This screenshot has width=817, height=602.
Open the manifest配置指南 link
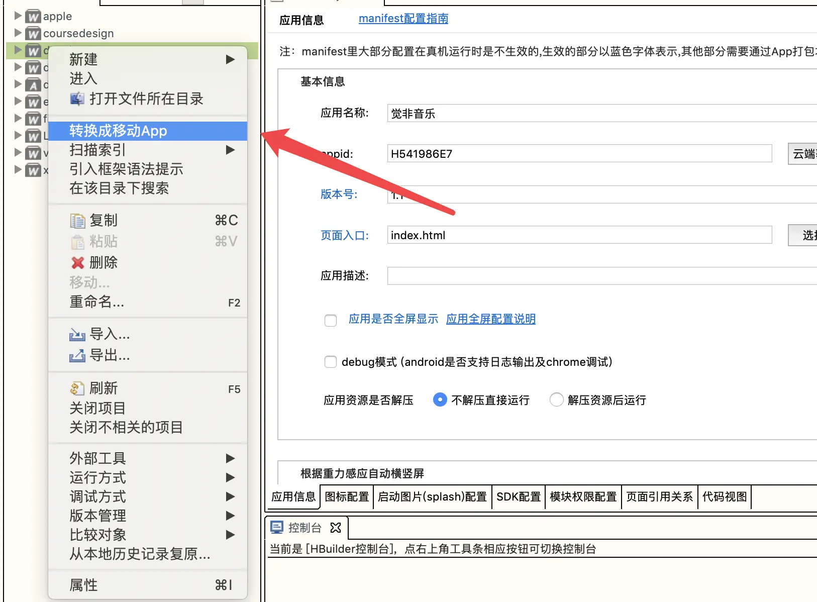click(x=402, y=19)
